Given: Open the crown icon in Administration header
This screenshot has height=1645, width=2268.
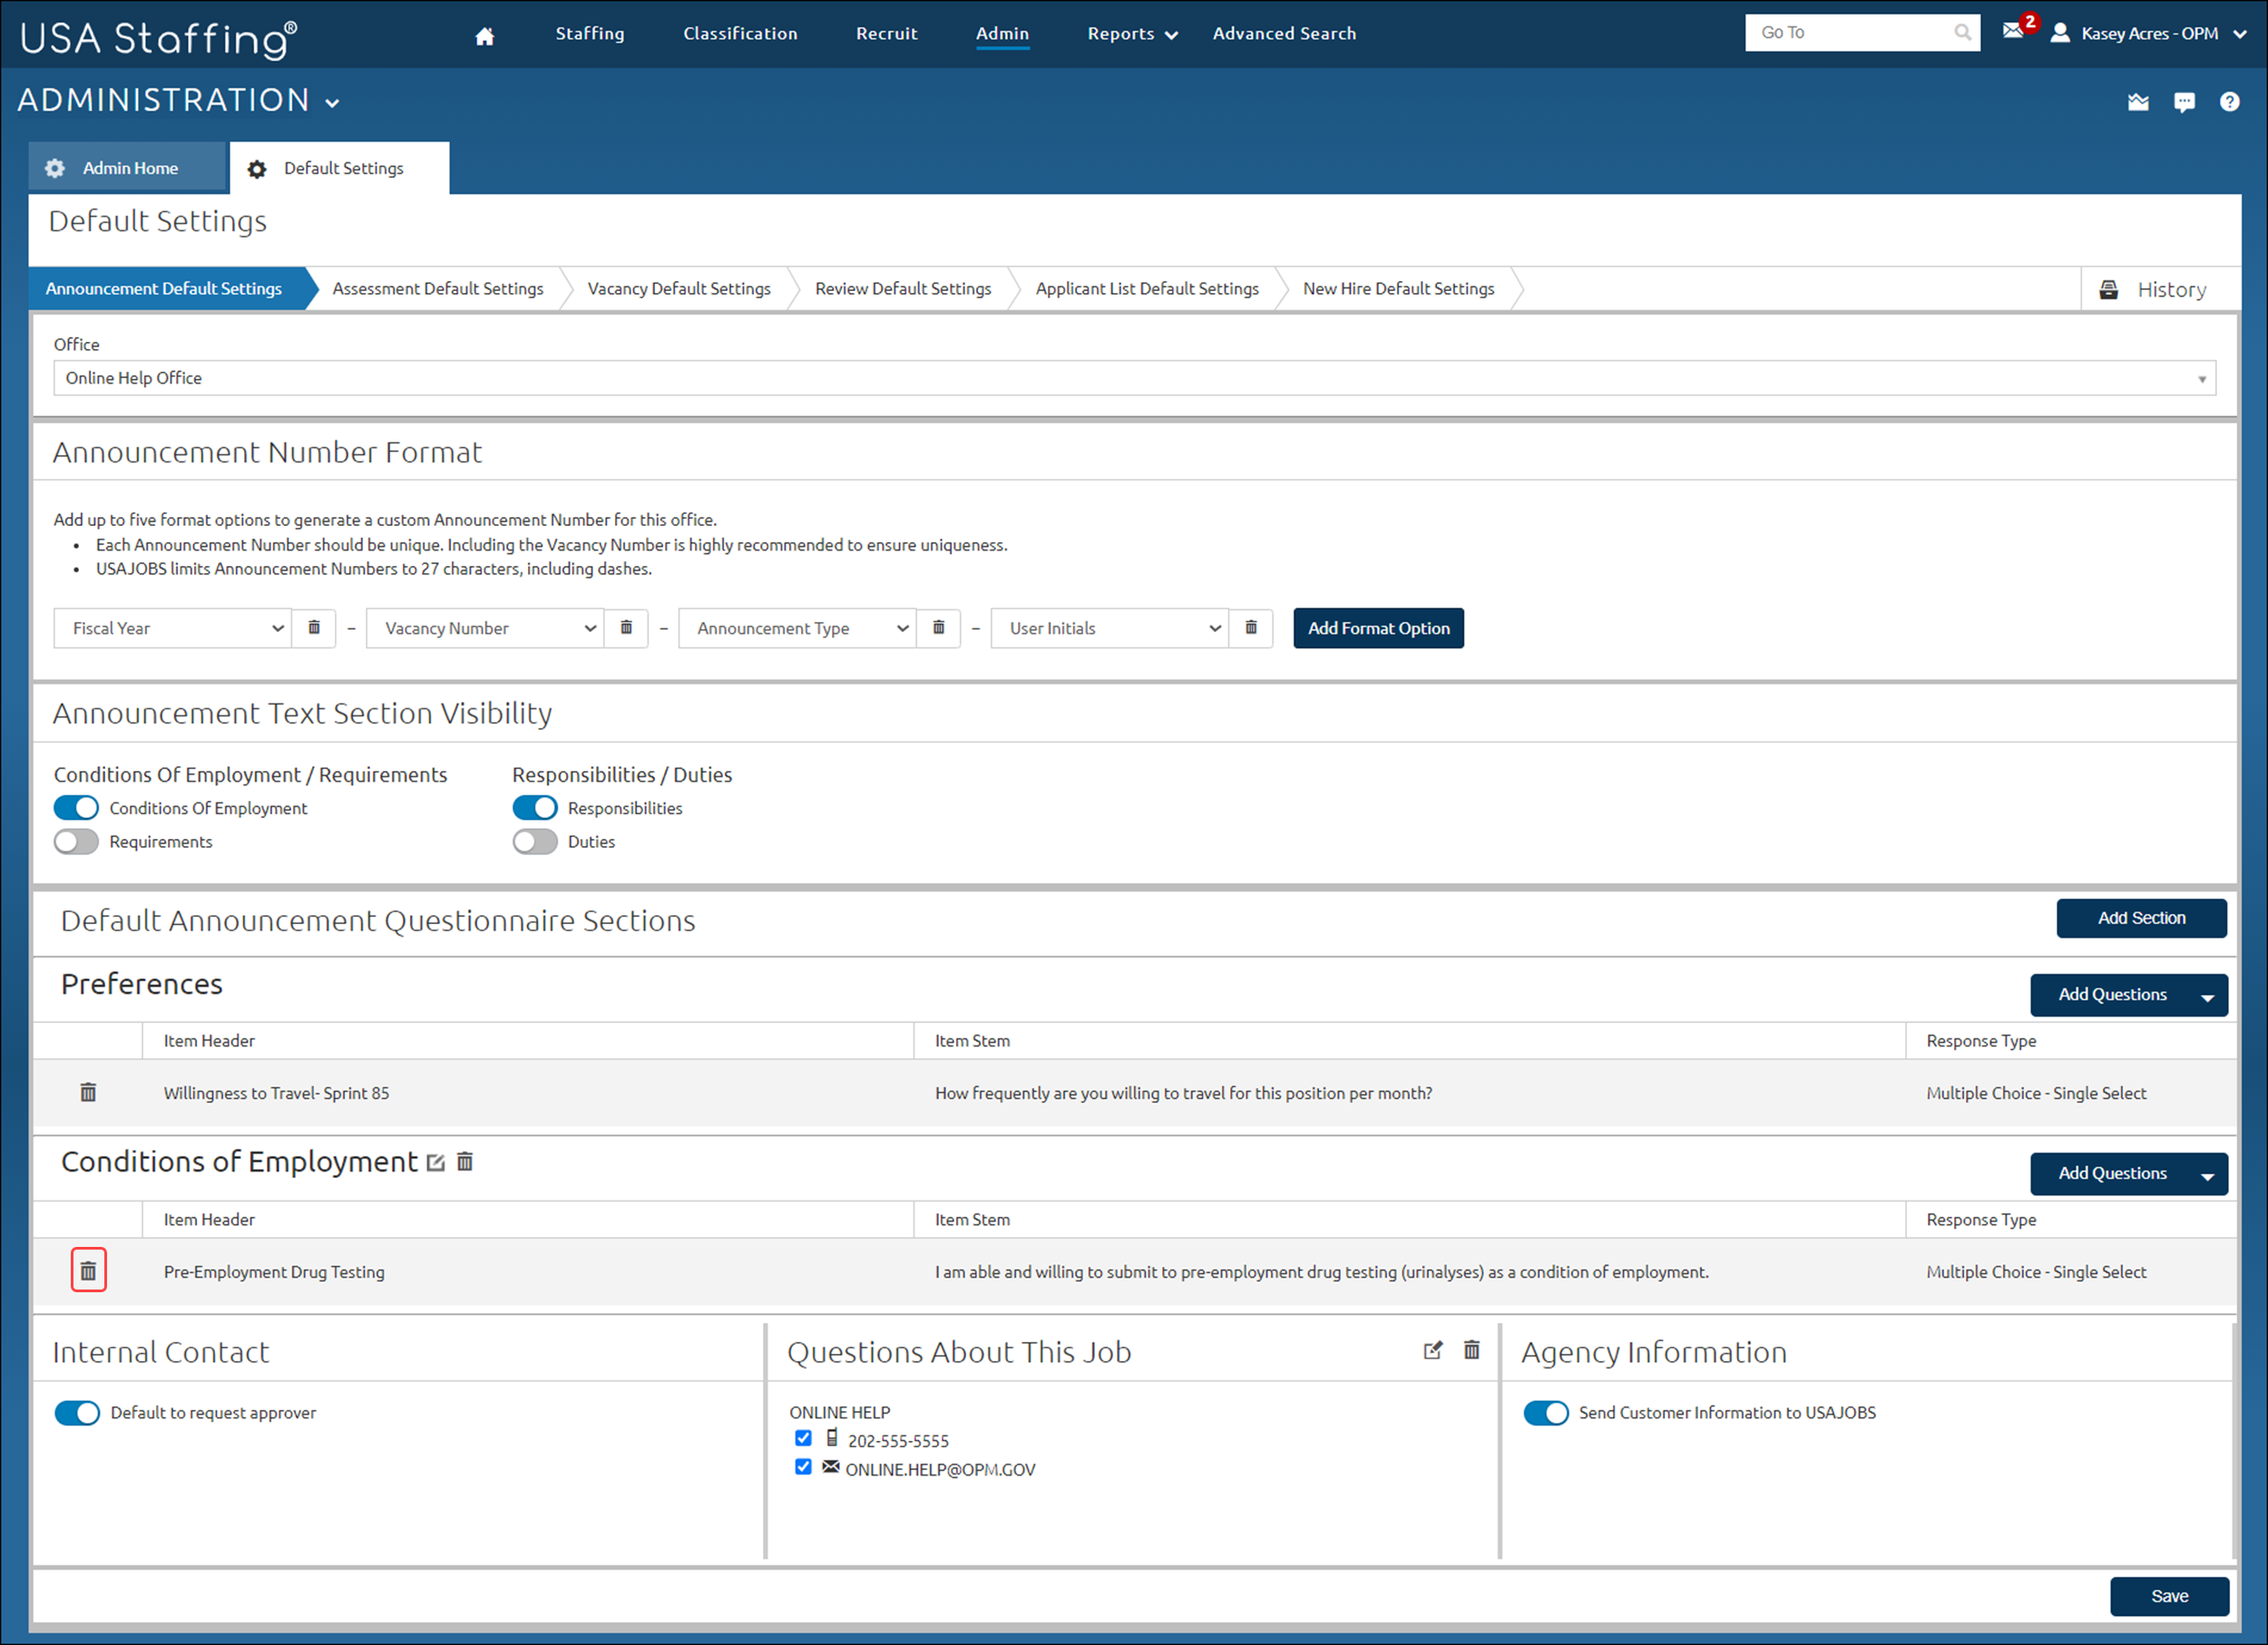Looking at the screenshot, I should click(2138, 102).
